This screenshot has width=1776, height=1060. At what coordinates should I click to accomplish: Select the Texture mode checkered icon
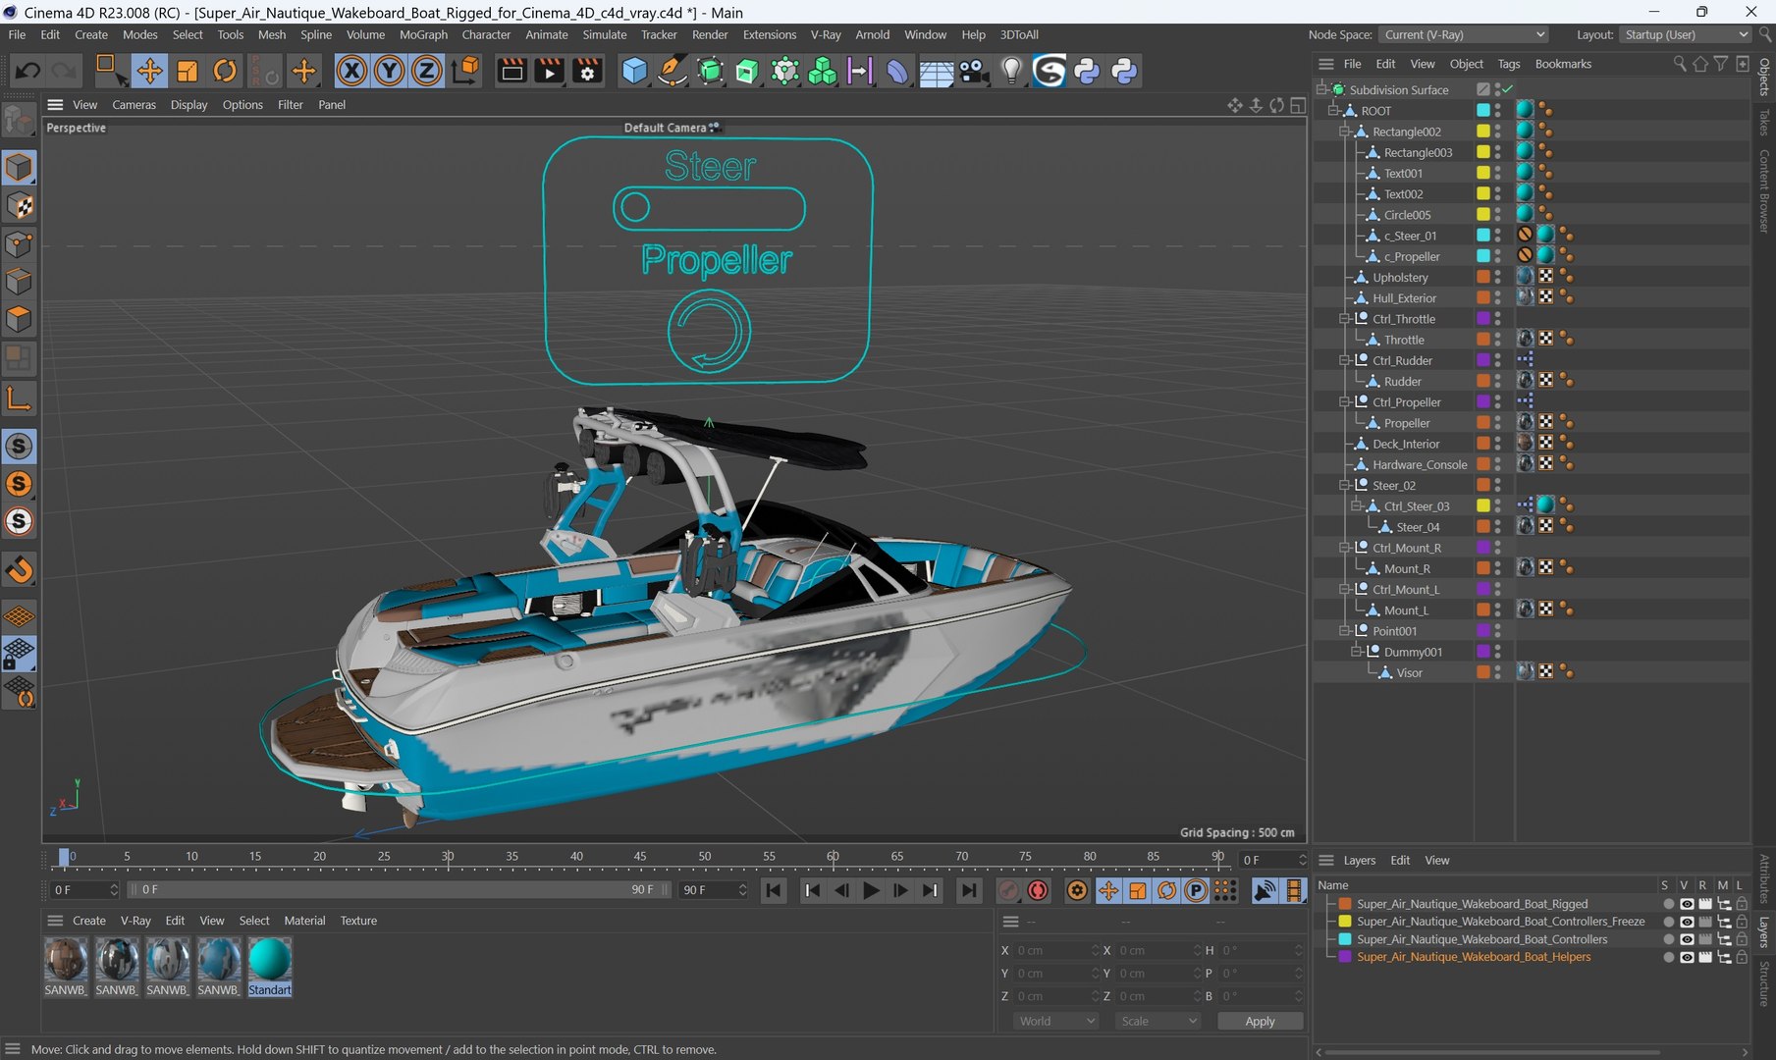click(x=19, y=205)
